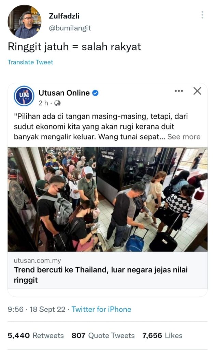Open Zulfadzli's profile picture
The image size is (215, 350).
coord(25,22)
